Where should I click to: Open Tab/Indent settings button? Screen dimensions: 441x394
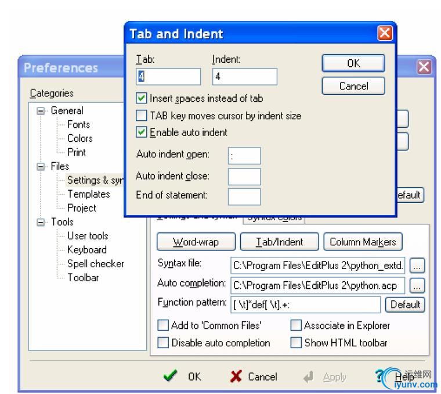279,242
